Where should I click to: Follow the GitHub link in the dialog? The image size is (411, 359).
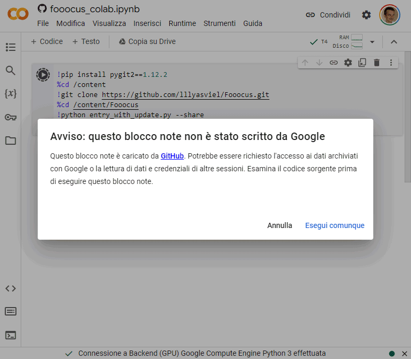point(172,156)
